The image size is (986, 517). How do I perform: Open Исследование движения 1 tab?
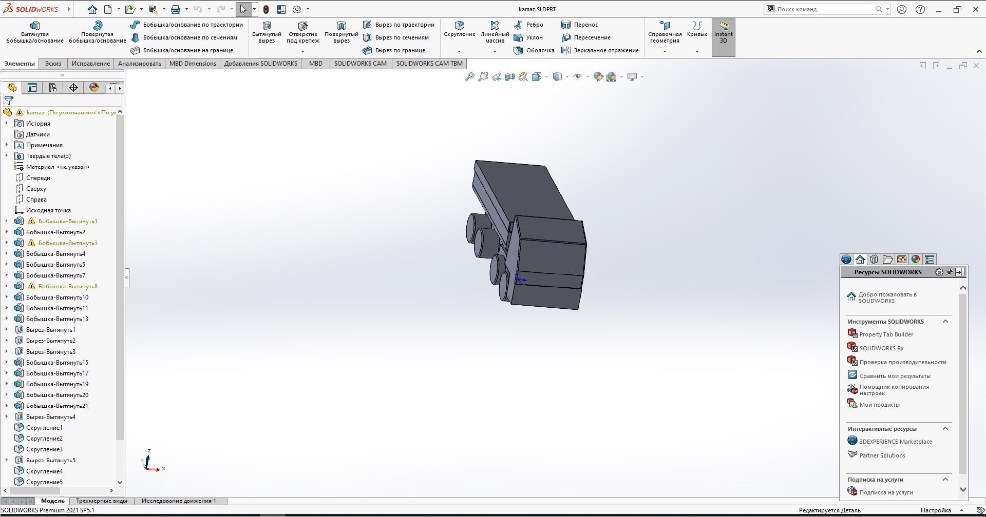(x=179, y=501)
